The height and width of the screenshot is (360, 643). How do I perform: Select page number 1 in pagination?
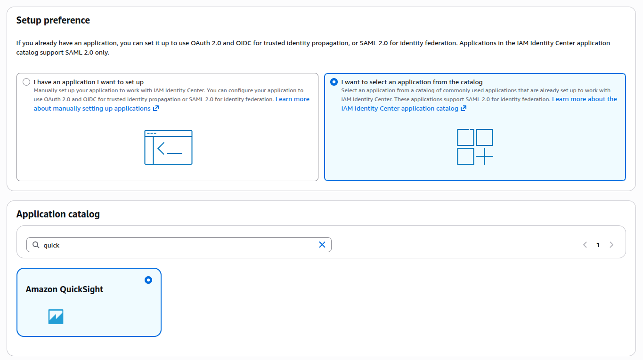[x=598, y=245]
